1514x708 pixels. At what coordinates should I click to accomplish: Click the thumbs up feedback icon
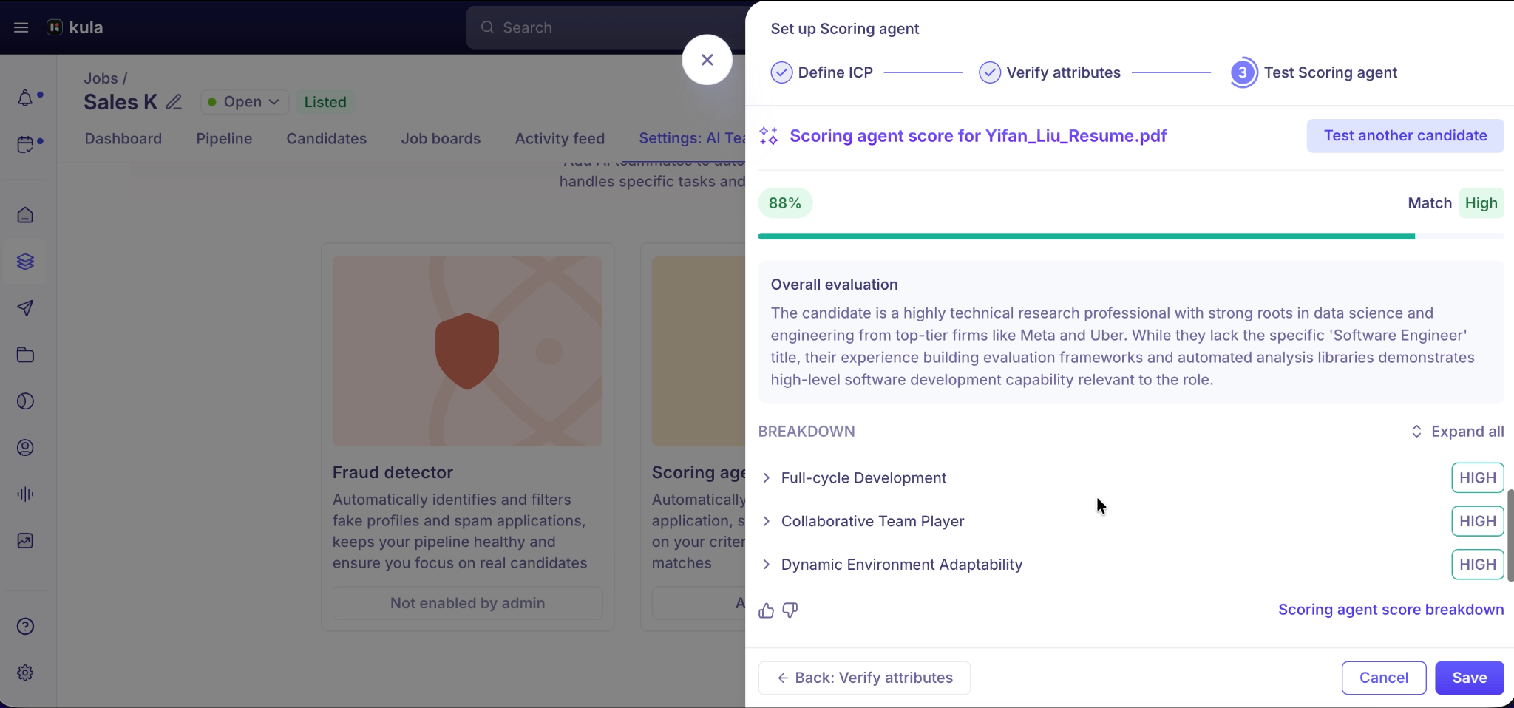[766, 610]
